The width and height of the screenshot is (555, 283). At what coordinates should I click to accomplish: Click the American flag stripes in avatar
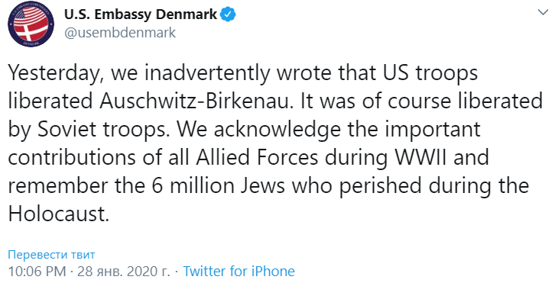[33, 14]
